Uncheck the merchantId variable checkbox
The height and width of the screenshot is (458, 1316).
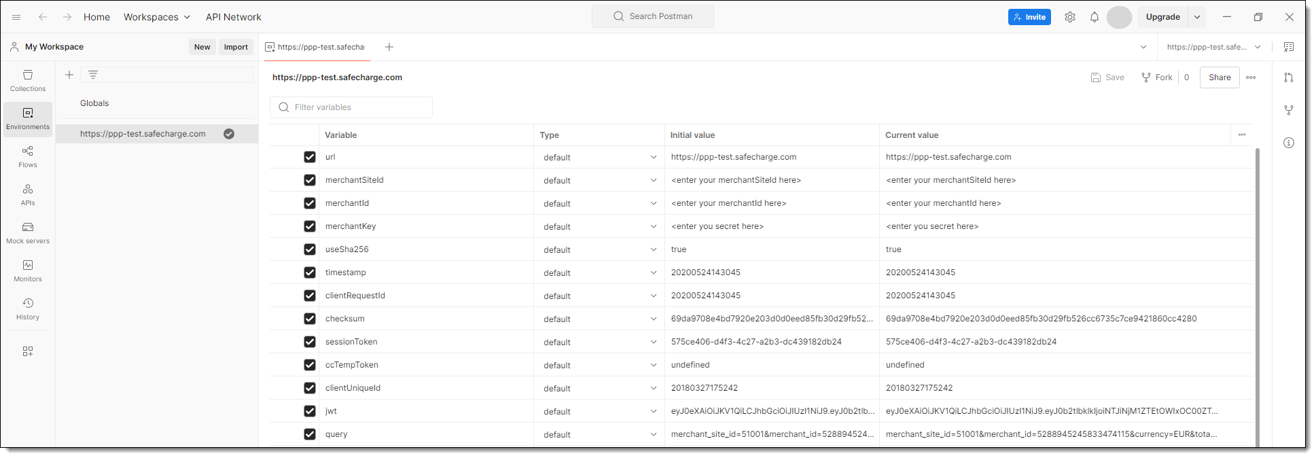click(310, 203)
